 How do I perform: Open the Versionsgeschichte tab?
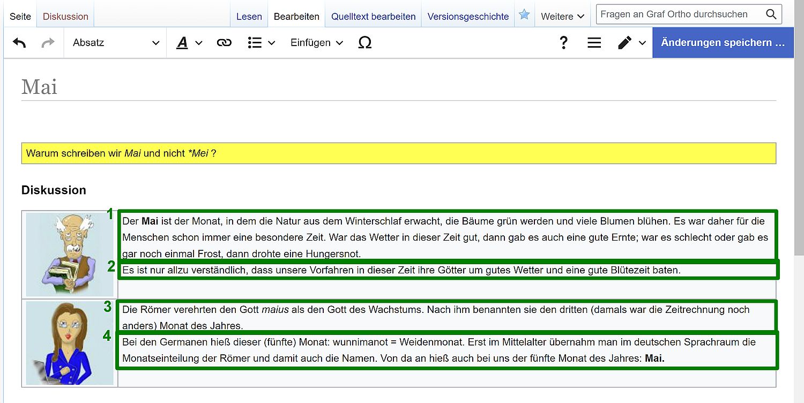pyautogui.click(x=468, y=17)
